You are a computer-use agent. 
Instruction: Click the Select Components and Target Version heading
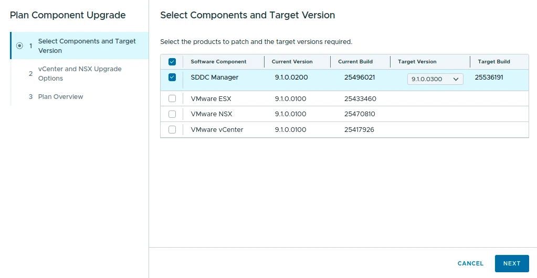pyautogui.click(x=247, y=15)
